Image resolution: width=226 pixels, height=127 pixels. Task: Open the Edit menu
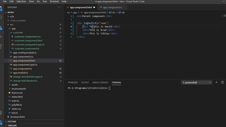pyautogui.click(x=11, y=1)
